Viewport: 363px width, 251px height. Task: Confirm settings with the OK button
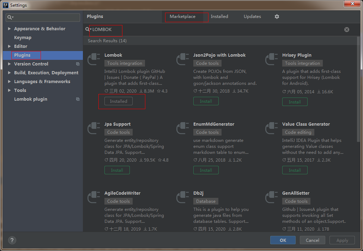(x=283, y=240)
